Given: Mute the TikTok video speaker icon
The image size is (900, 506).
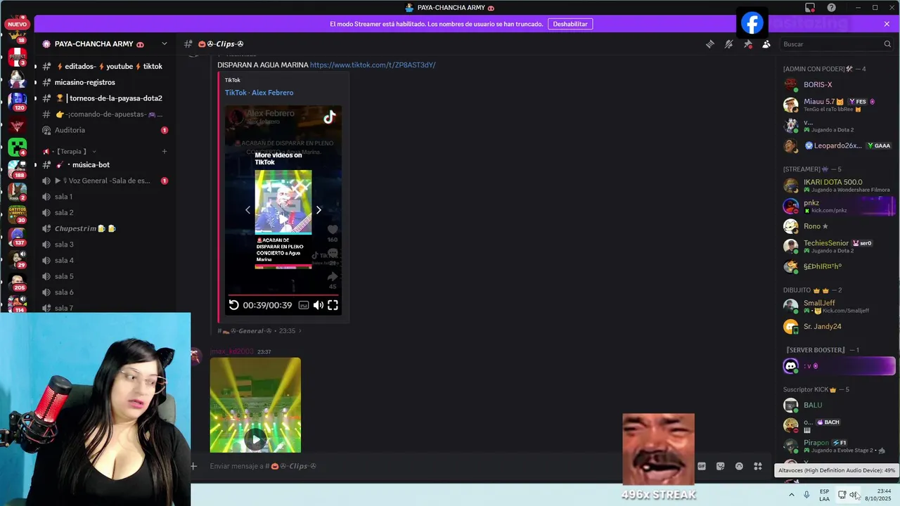Looking at the screenshot, I should click(319, 305).
